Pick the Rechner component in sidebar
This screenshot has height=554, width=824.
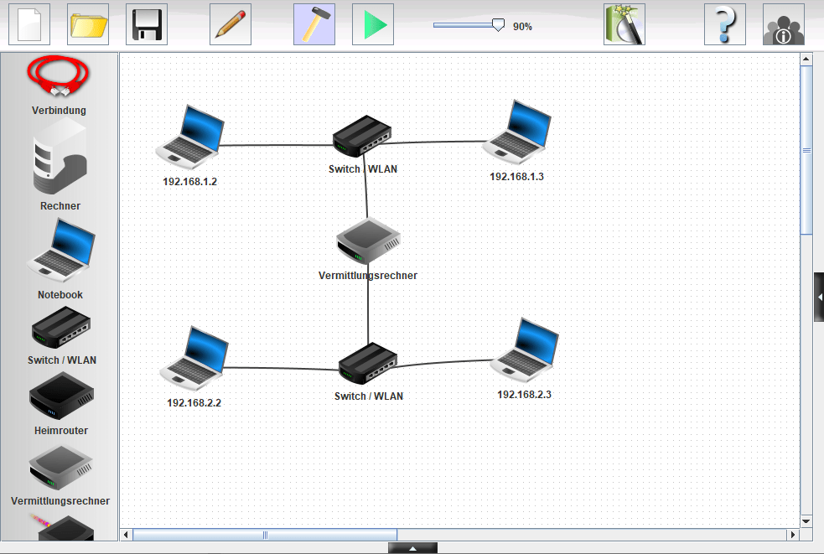pos(60,158)
